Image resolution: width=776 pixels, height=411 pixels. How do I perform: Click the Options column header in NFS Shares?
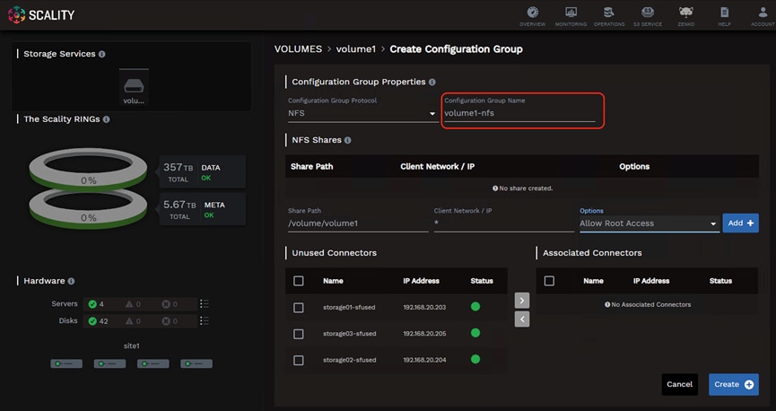pyautogui.click(x=634, y=166)
